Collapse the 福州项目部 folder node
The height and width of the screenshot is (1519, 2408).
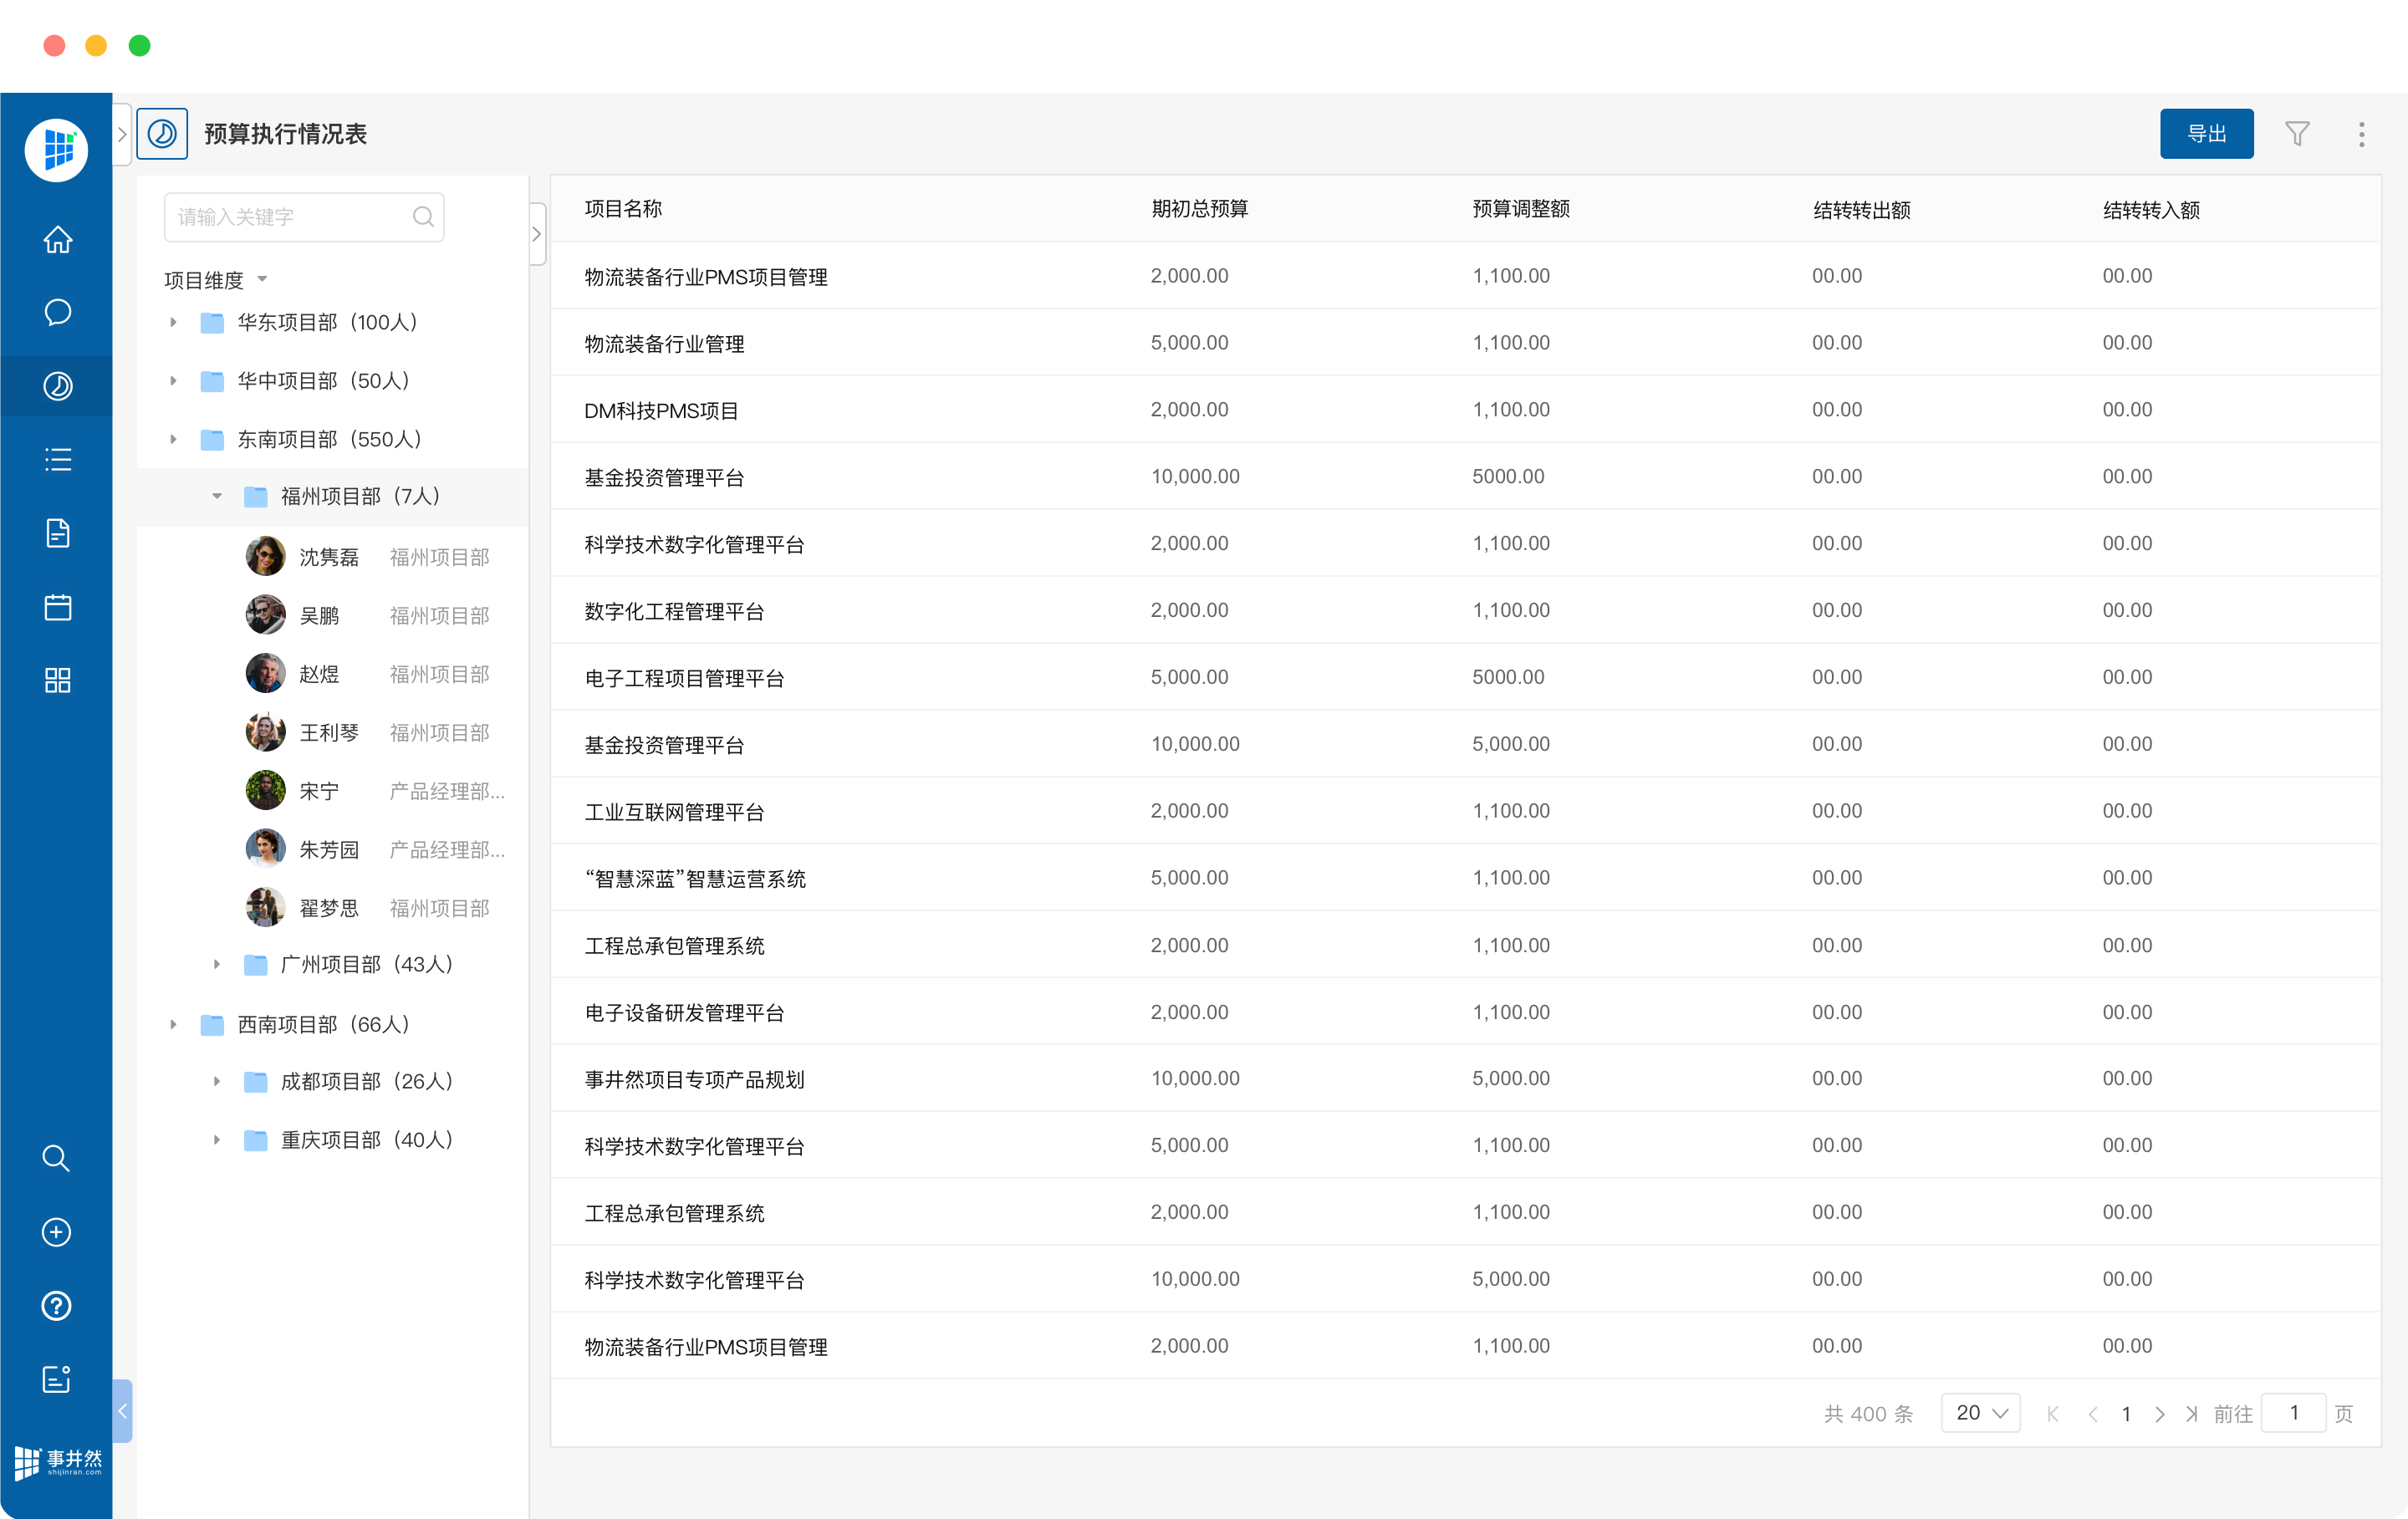tap(216, 496)
